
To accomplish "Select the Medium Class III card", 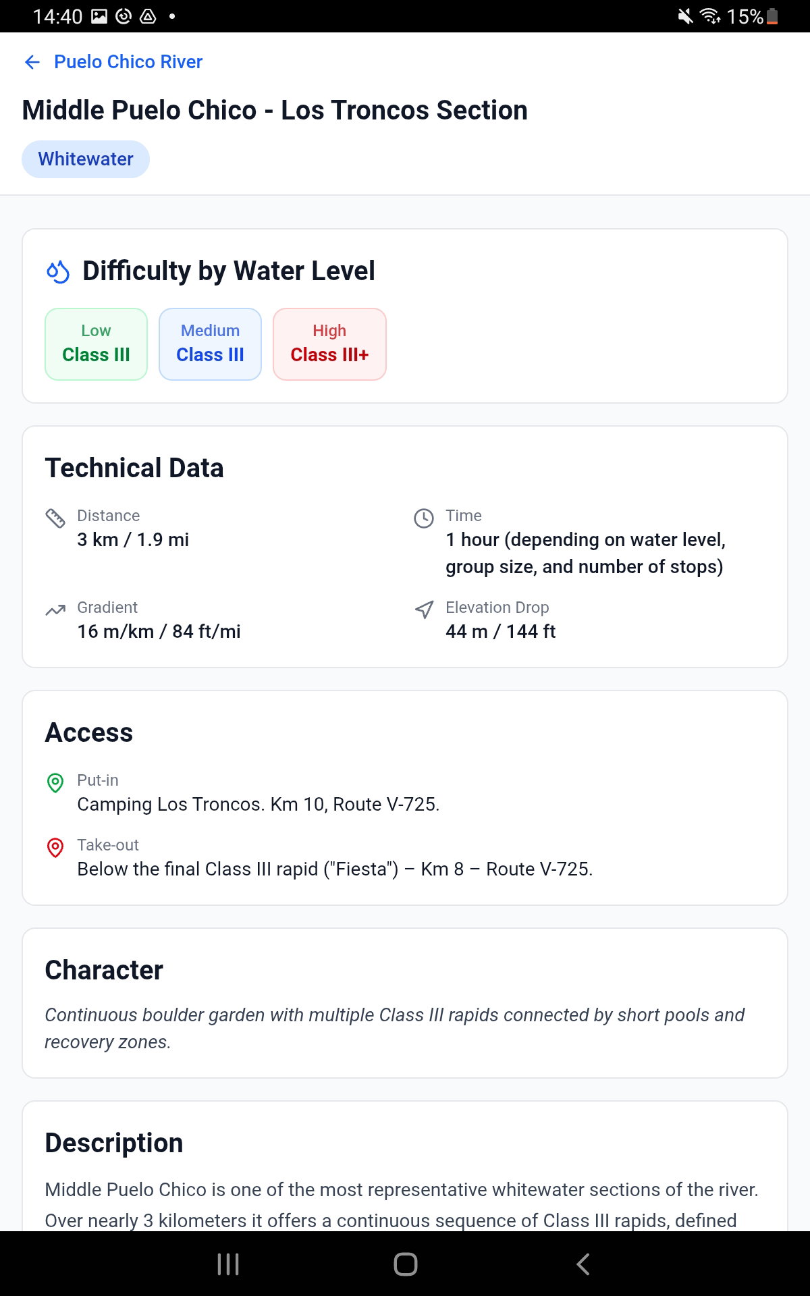I will point(210,344).
